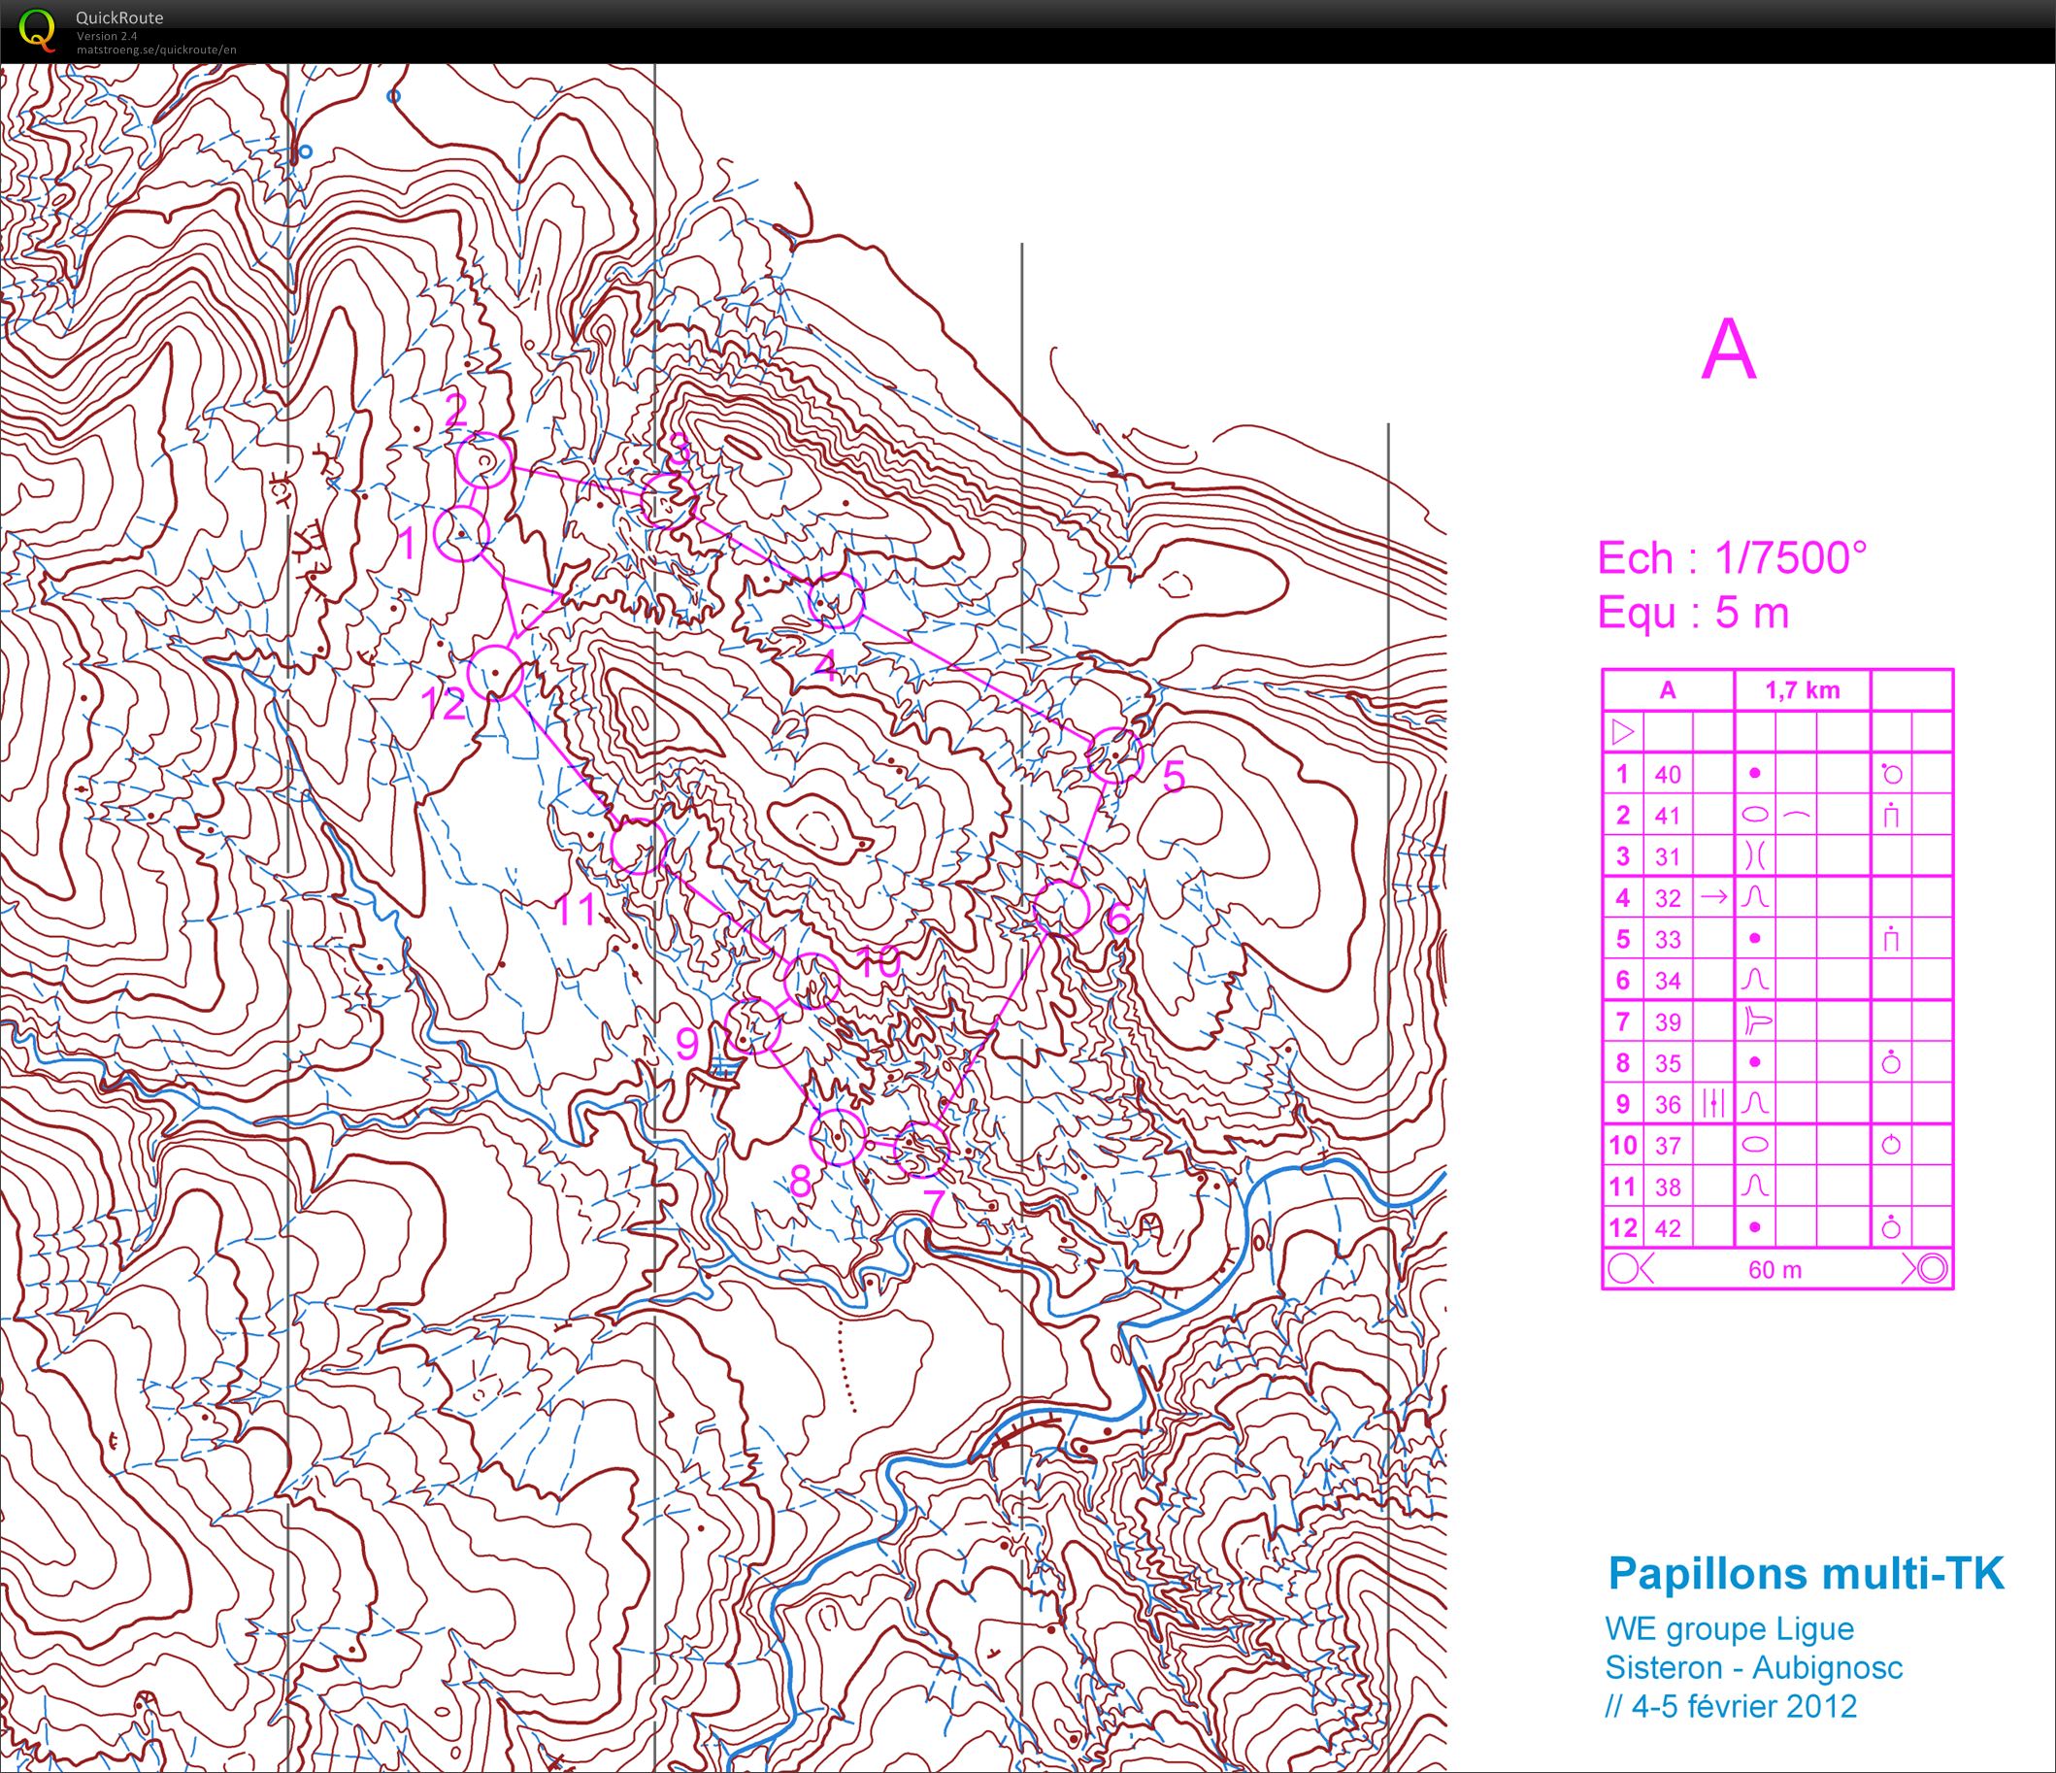Click the contour interval text Equ : 5 m
Screen dimensions: 2056x1773
[x=1693, y=613]
